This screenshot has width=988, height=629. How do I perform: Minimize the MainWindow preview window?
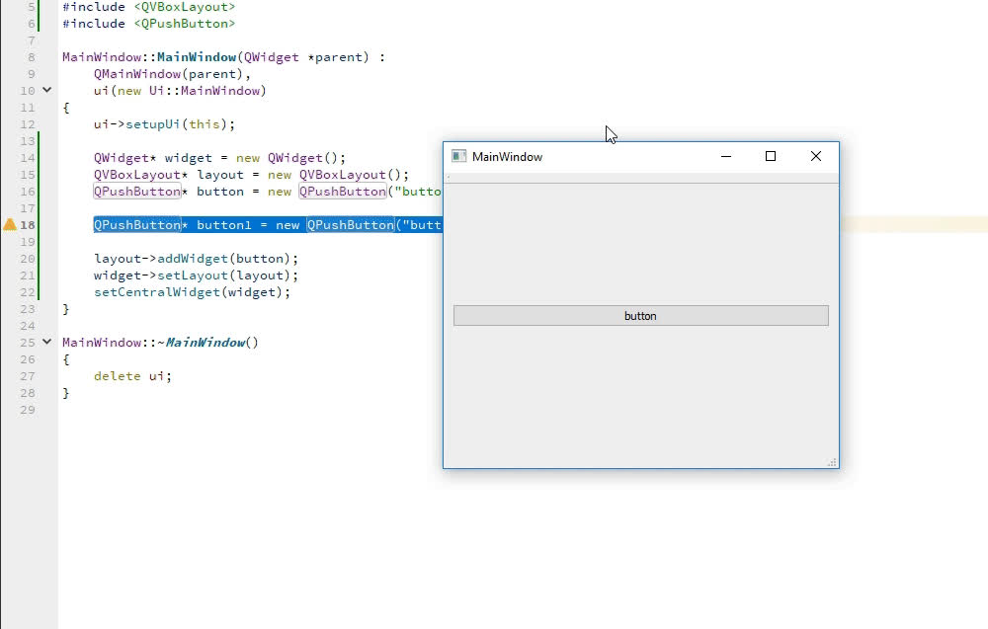click(726, 156)
